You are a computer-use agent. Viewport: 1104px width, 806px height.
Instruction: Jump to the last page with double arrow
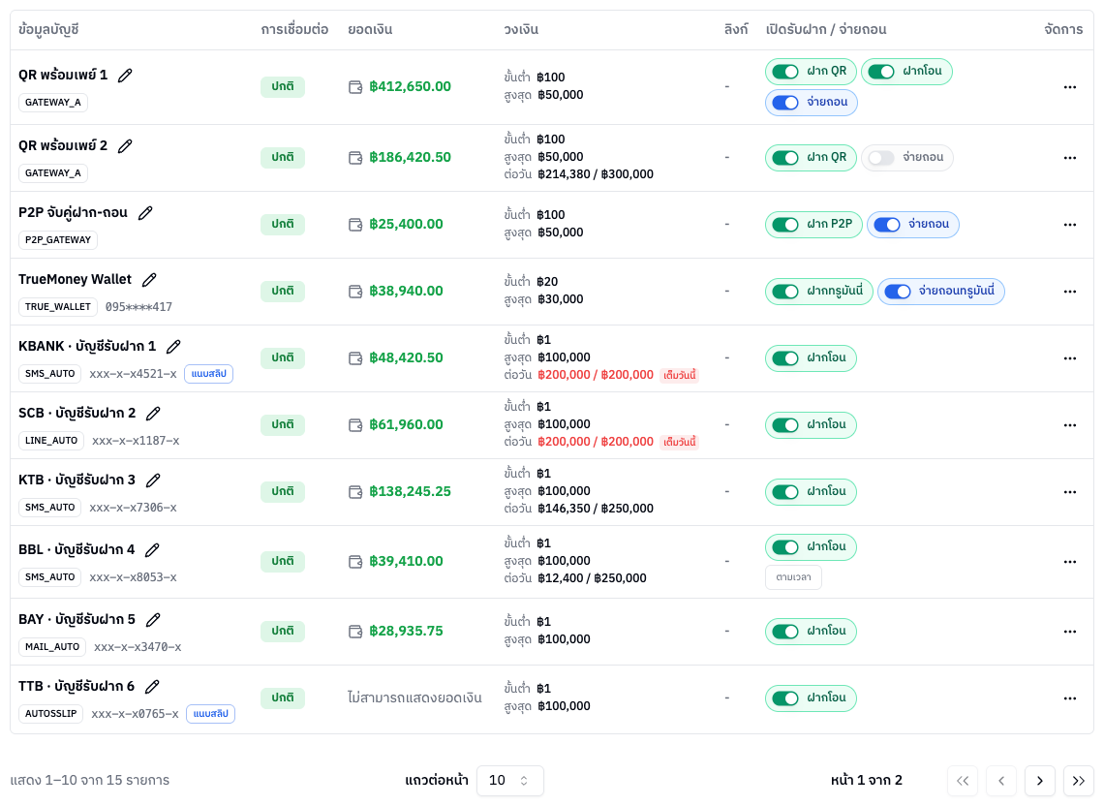click(1078, 781)
